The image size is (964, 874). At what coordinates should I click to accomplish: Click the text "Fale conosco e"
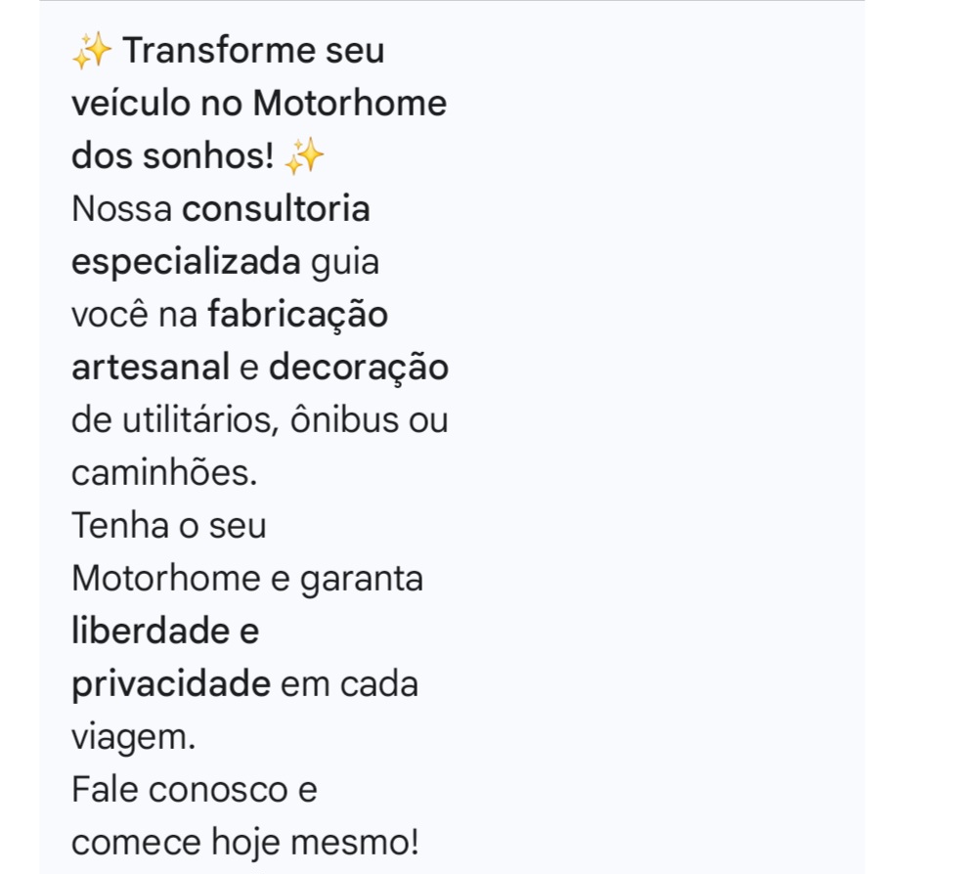[195, 789]
